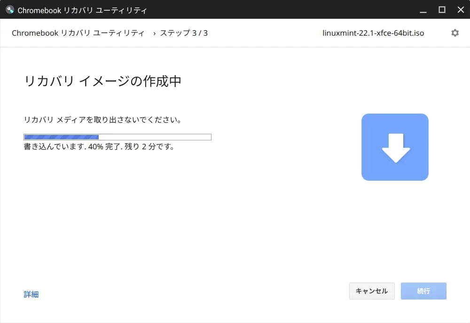Click the writing progress bar
The height and width of the screenshot is (323, 470).
pos(117,137)
